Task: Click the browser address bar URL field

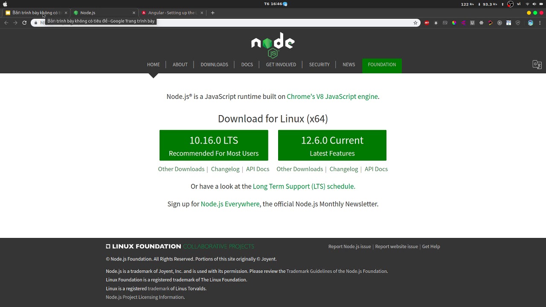Action: (x=225, y=23)
